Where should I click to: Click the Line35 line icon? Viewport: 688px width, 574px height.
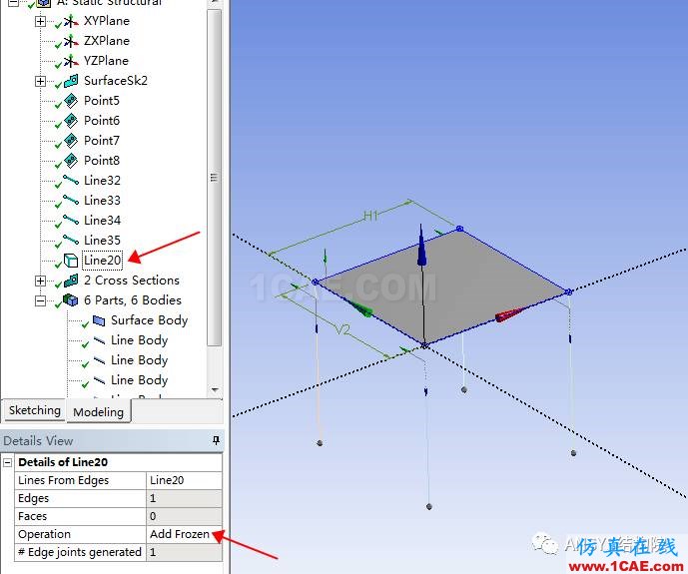point(71,241)
